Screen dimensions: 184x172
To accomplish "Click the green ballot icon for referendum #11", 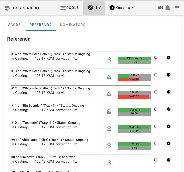I will click(109, 111).
